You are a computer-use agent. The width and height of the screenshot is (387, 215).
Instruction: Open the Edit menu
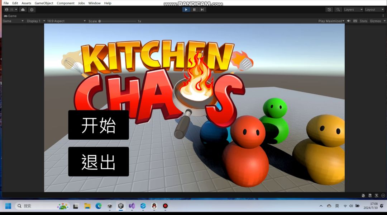[15, 3]
